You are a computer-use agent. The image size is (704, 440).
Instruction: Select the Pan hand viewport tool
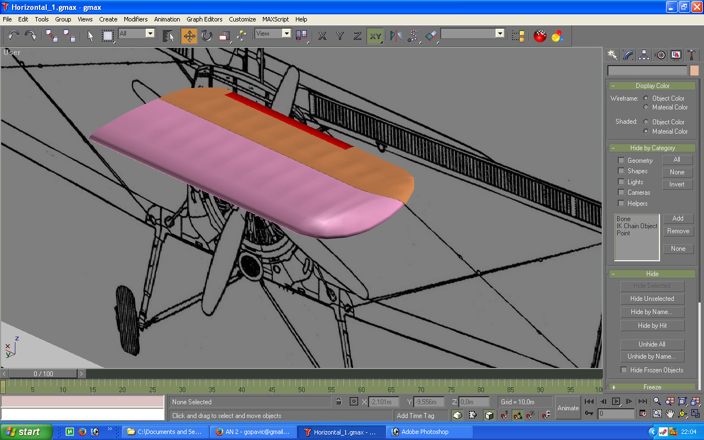coord(670,413)
